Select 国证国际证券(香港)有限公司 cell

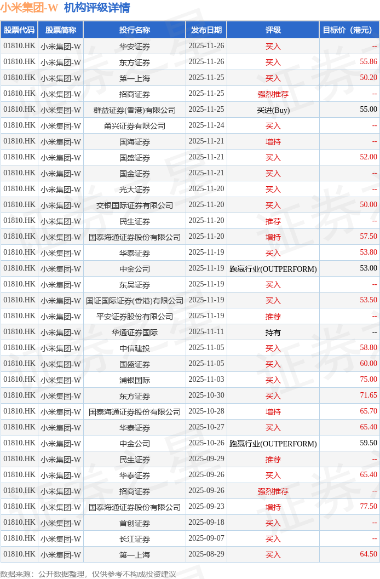pyautogui.click(x=134, y=301)
